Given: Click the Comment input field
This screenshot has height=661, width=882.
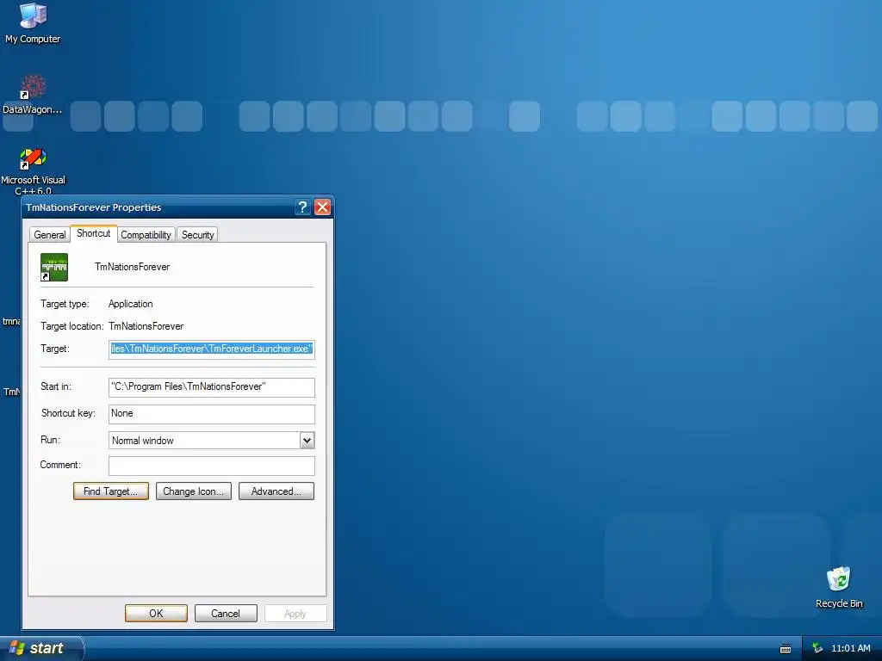Looking at the screenshot, I should tap(212, 466).
